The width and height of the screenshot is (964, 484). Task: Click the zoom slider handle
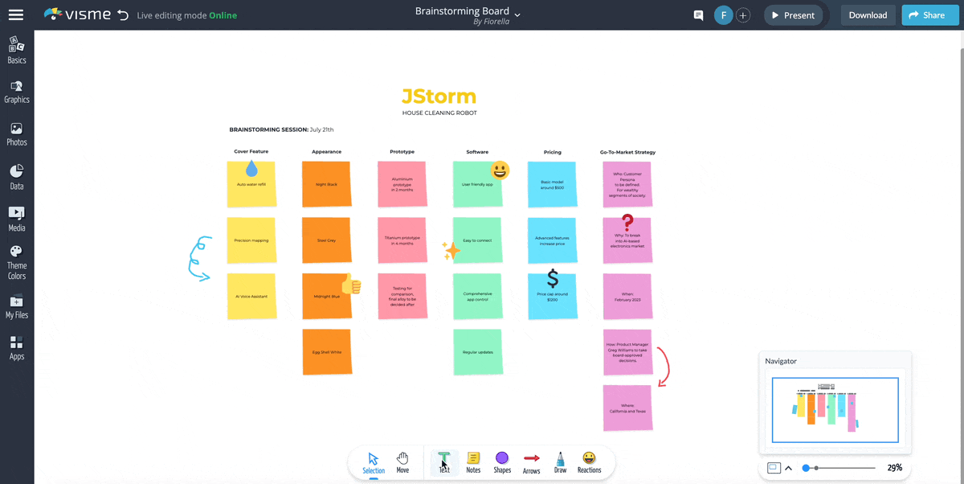point(816,468)
